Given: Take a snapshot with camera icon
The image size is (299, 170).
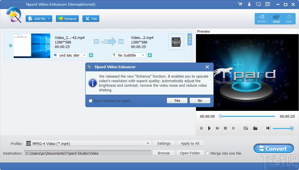Looking at the screenshot, I should (246, 128).
